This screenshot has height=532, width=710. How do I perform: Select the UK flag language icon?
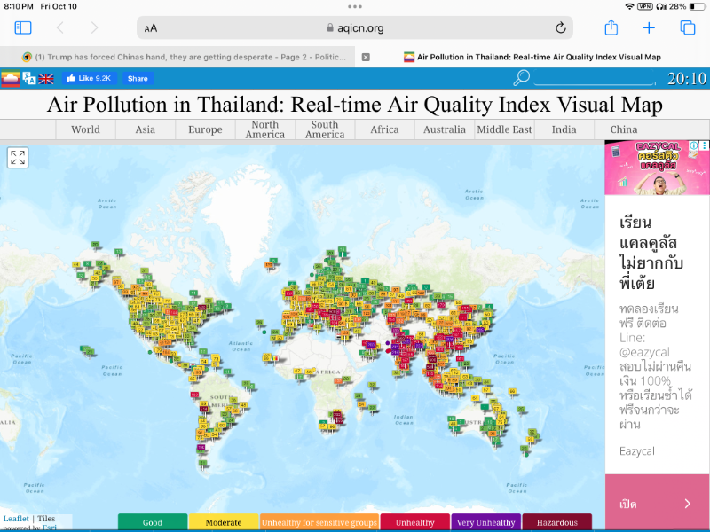pyautogui.click(x=45, y=79)
